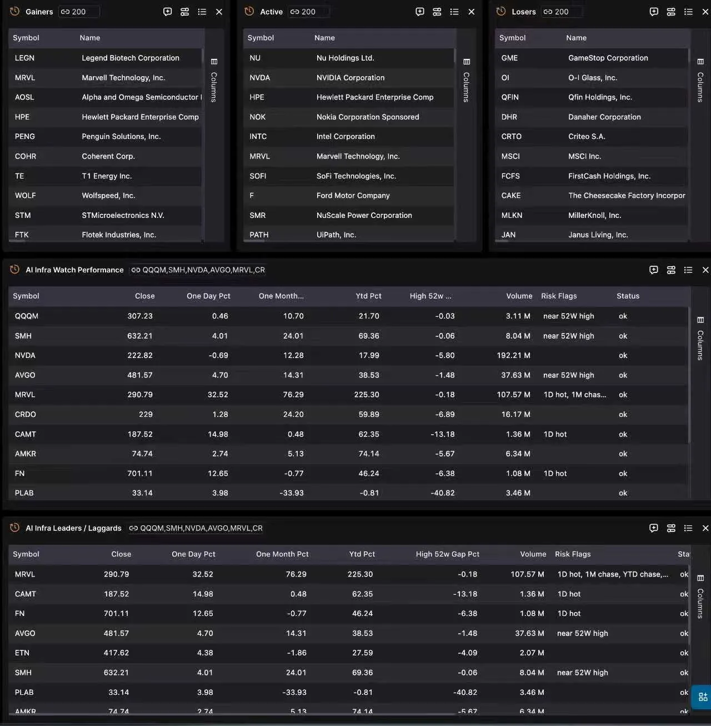Image resolution: width=711 pixels, height=726 pixels.
Task: Sort Watch Performance table by Volume column
Action: (x=519, y=296)
